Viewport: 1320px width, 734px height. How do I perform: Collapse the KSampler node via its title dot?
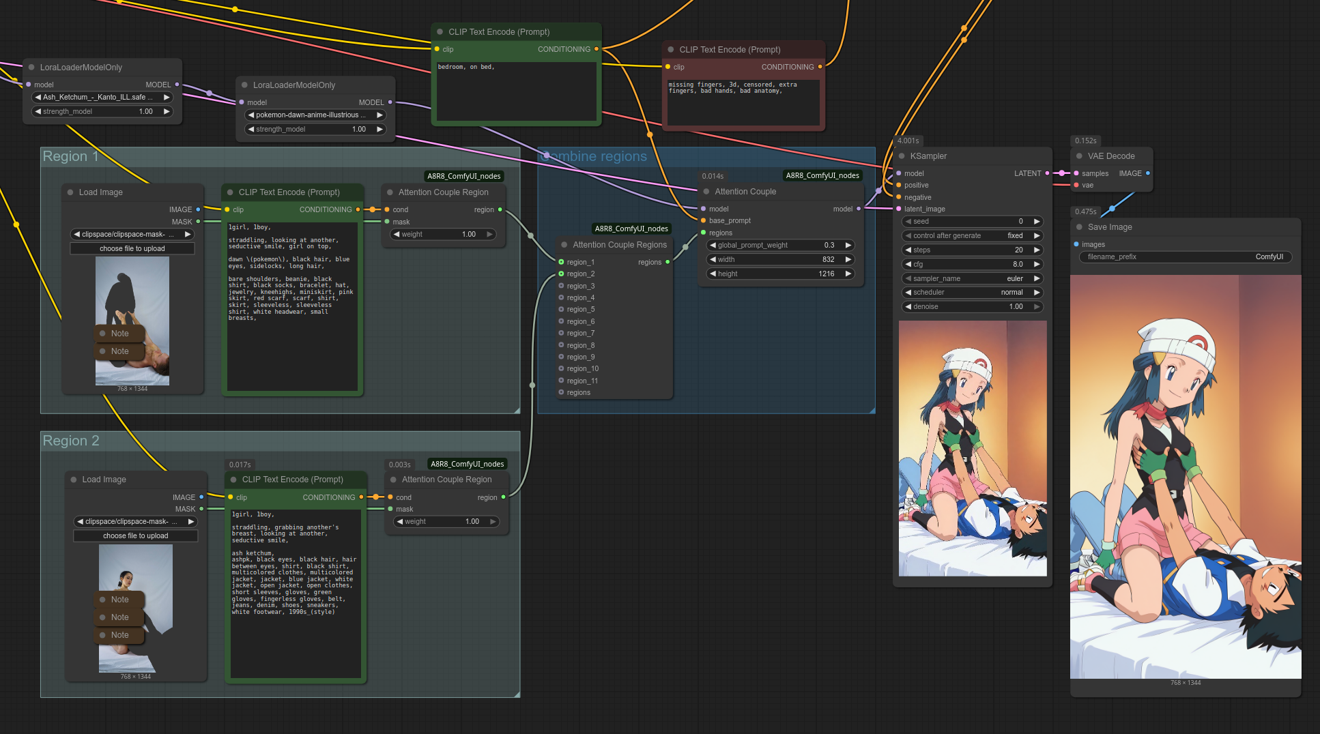[902, 156]
